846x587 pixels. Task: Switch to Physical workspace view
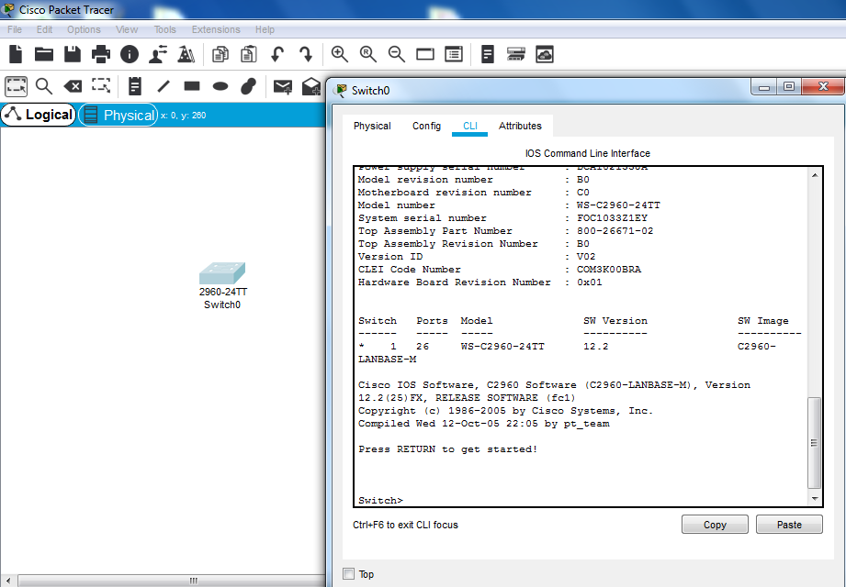pyautogui.click(x=118, y=115)
